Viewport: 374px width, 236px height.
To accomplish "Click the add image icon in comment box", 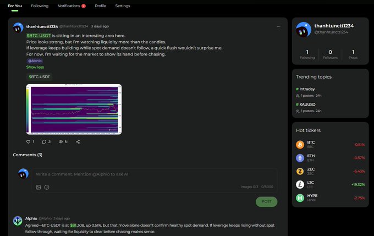I will pyautogui.click(x=38, y=188).
